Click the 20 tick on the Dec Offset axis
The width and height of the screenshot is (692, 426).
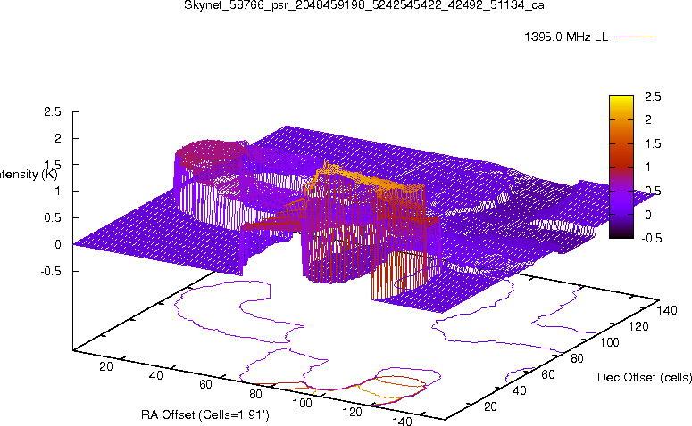(x=491, y=406)
